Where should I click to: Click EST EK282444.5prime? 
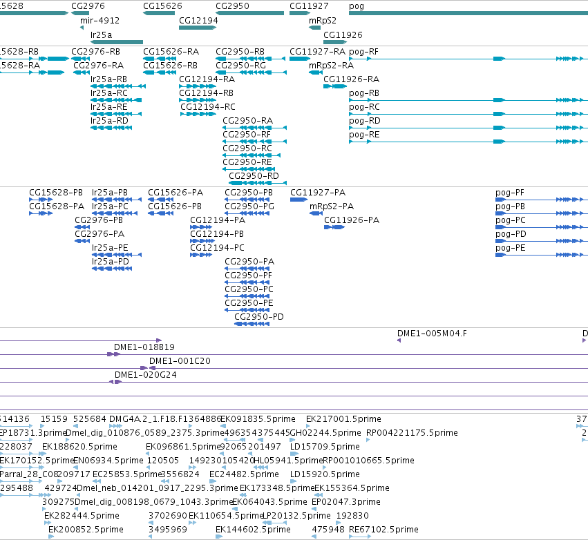(x=82, y=516)
